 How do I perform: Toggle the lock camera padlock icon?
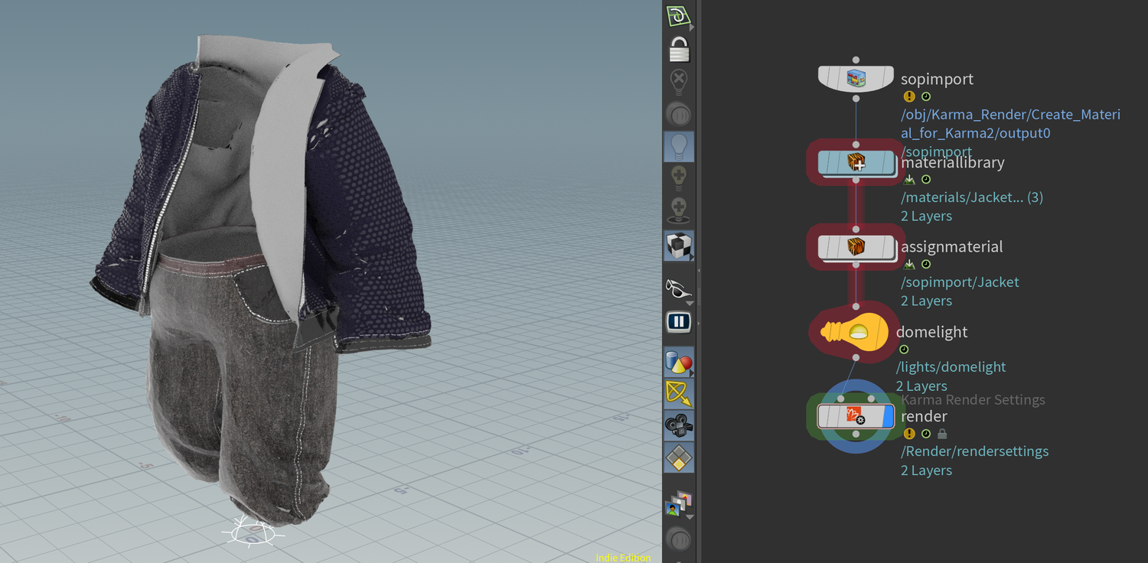[679, 48]
